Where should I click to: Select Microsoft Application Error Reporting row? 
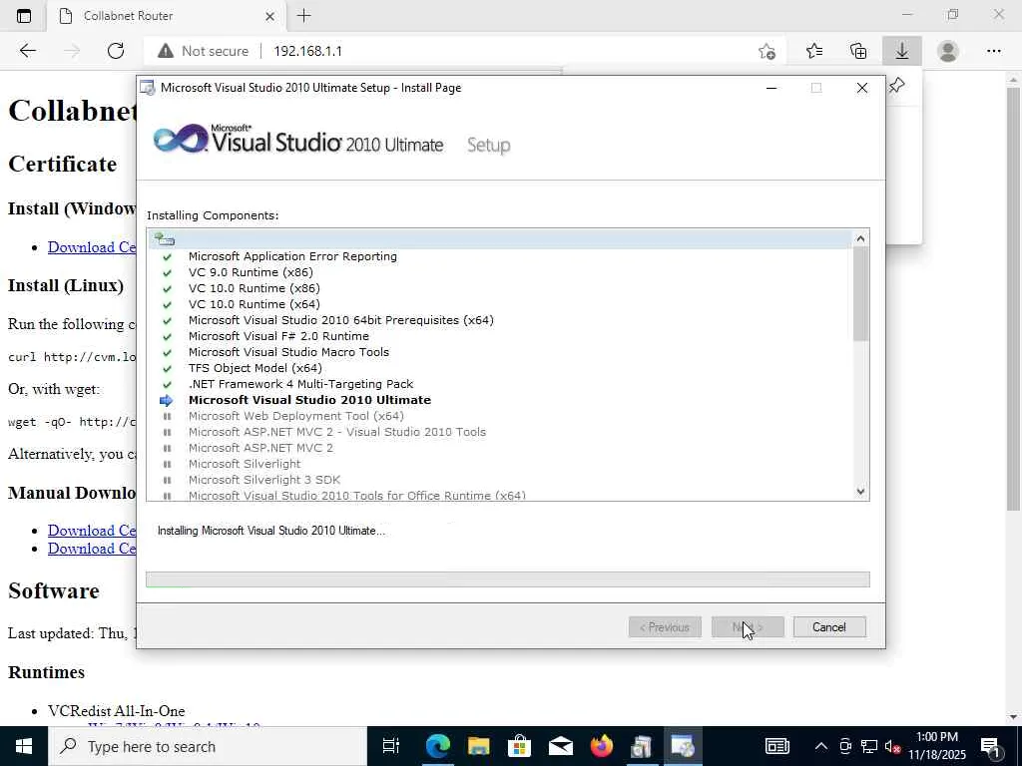[292, 256]
